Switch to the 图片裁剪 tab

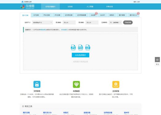pyautogui.click(x=122, y=15)
